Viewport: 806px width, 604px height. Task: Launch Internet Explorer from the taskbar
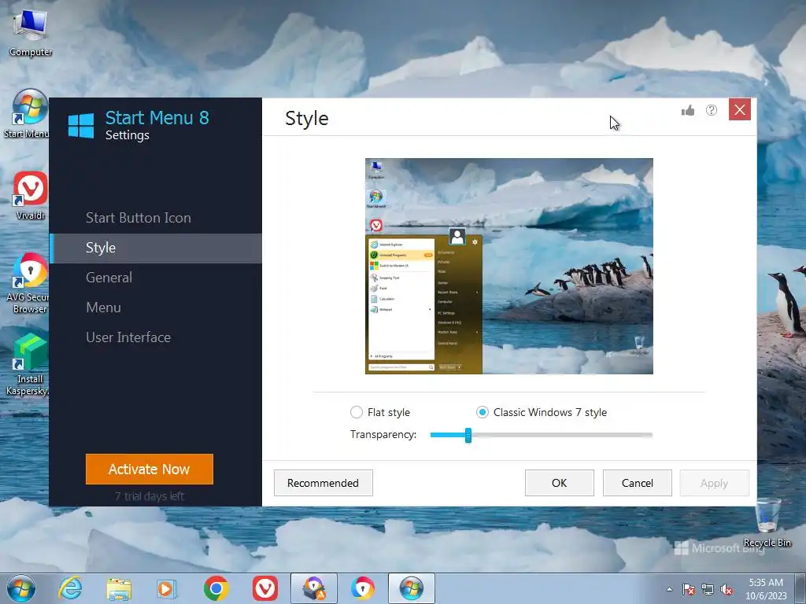click(x=70, y=588)
